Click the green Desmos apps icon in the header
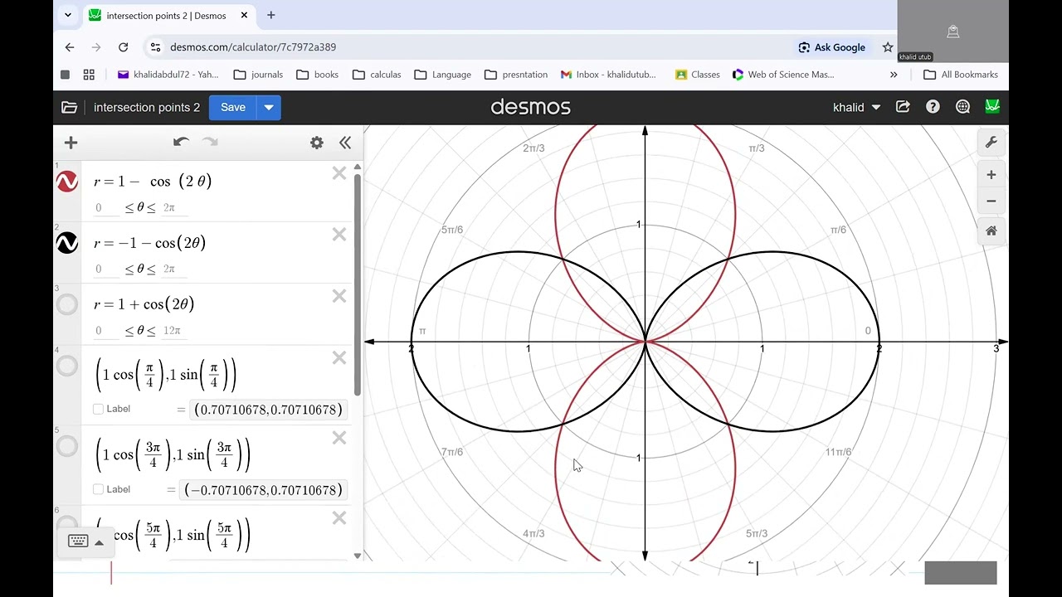This screenshot has width=1062, height=597. tap(992, 107)
